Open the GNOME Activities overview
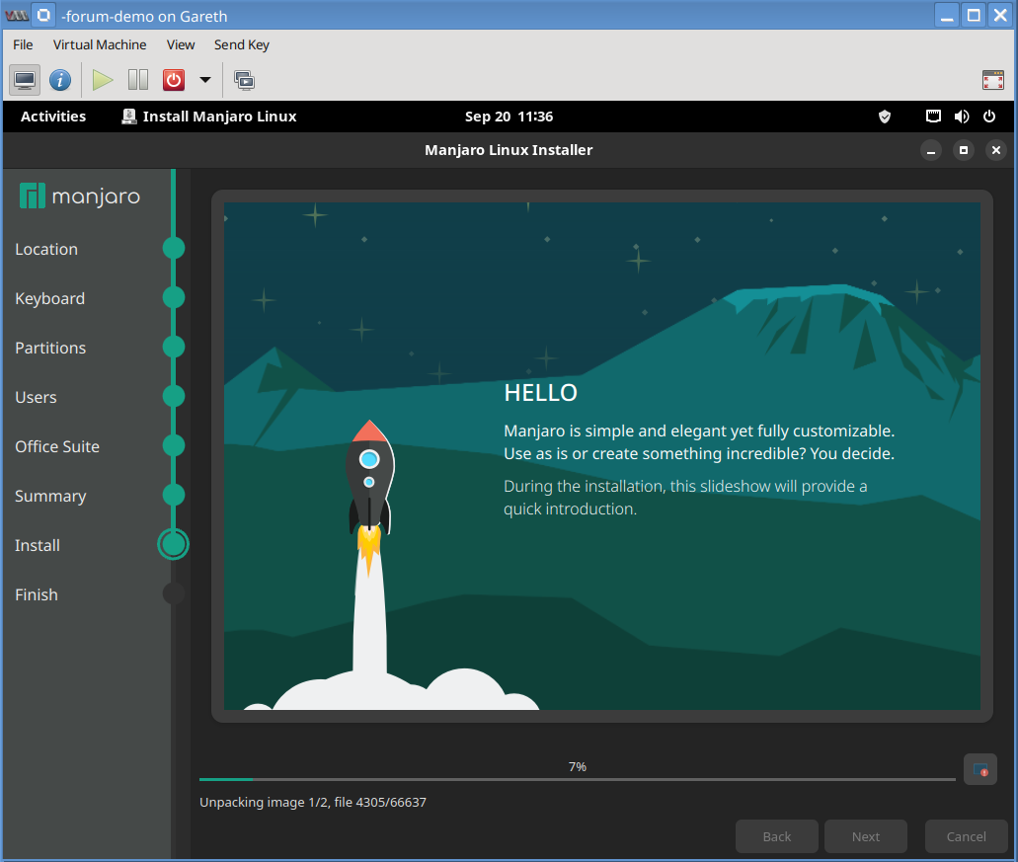 point(53,117)
